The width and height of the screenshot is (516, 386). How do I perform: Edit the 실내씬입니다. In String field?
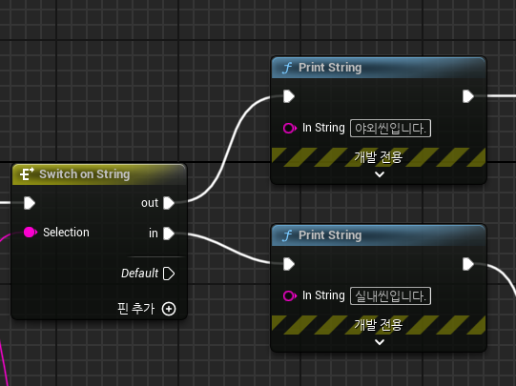390,295
